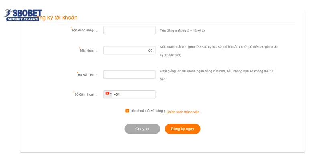Click into the Mật khẩu password field
The image size is (321, 160).
click(125, 51)
